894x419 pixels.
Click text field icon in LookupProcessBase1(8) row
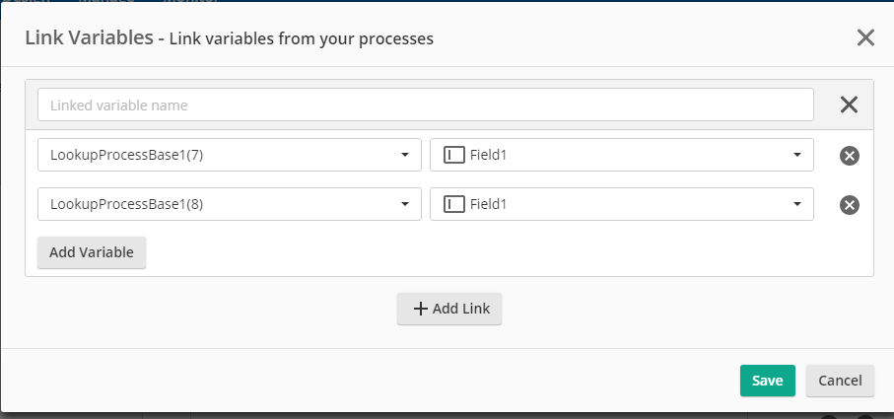pos(453,204)
